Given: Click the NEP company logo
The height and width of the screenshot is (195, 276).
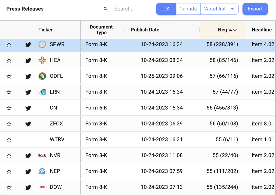Looking at the screenshot, I should tap(42, 171).
